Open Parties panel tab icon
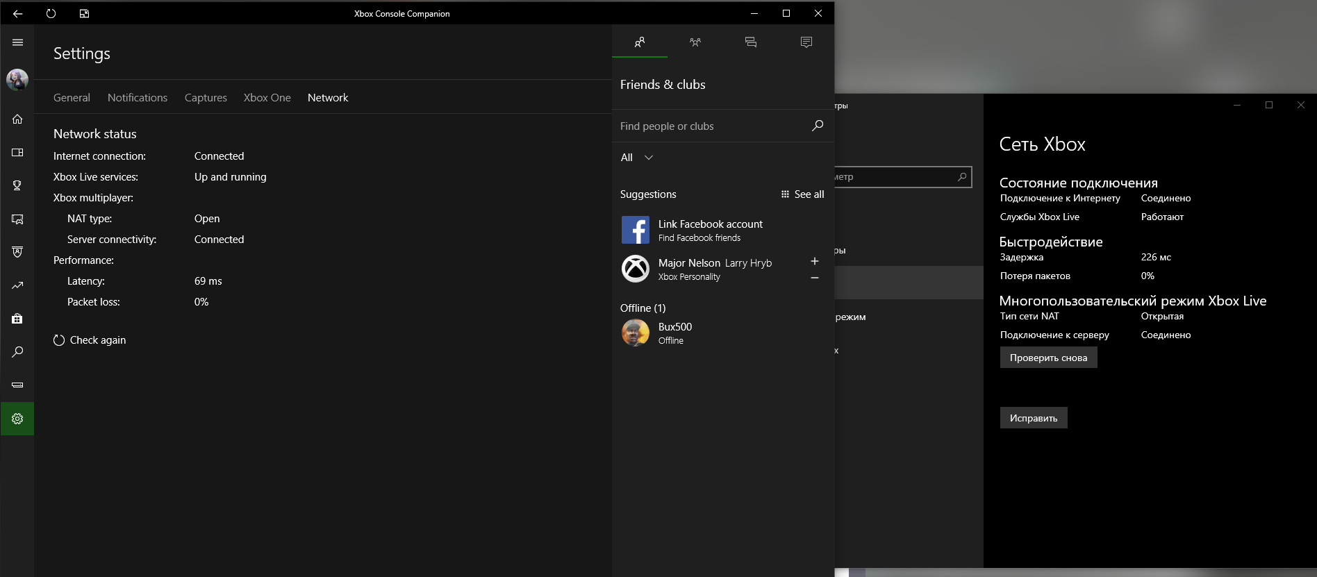The width and height of the screenshot is (1317, 577). tap(695, 42)
